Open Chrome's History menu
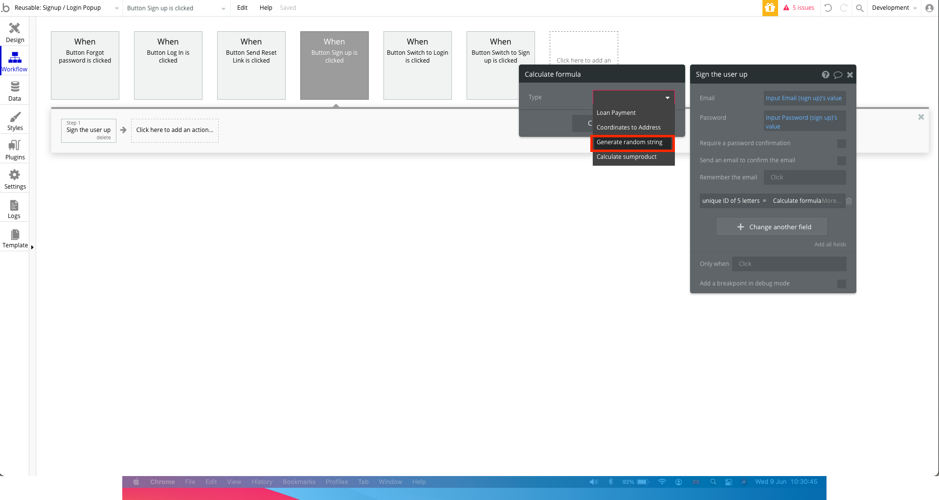The height and width of the screenshot is (500, 939). 262,482
